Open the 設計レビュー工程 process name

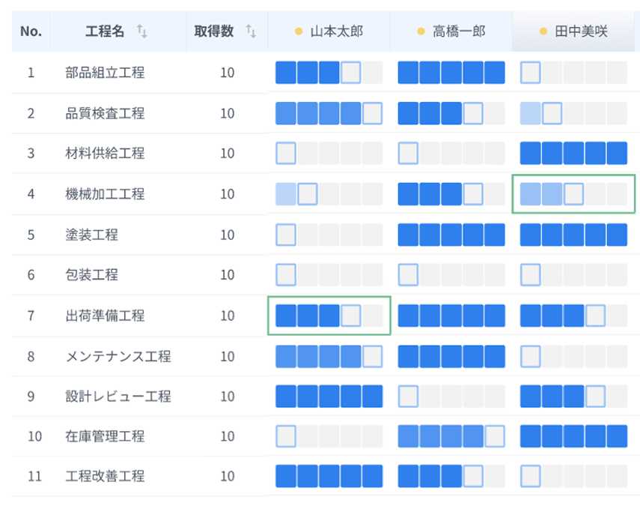[118, 396]
